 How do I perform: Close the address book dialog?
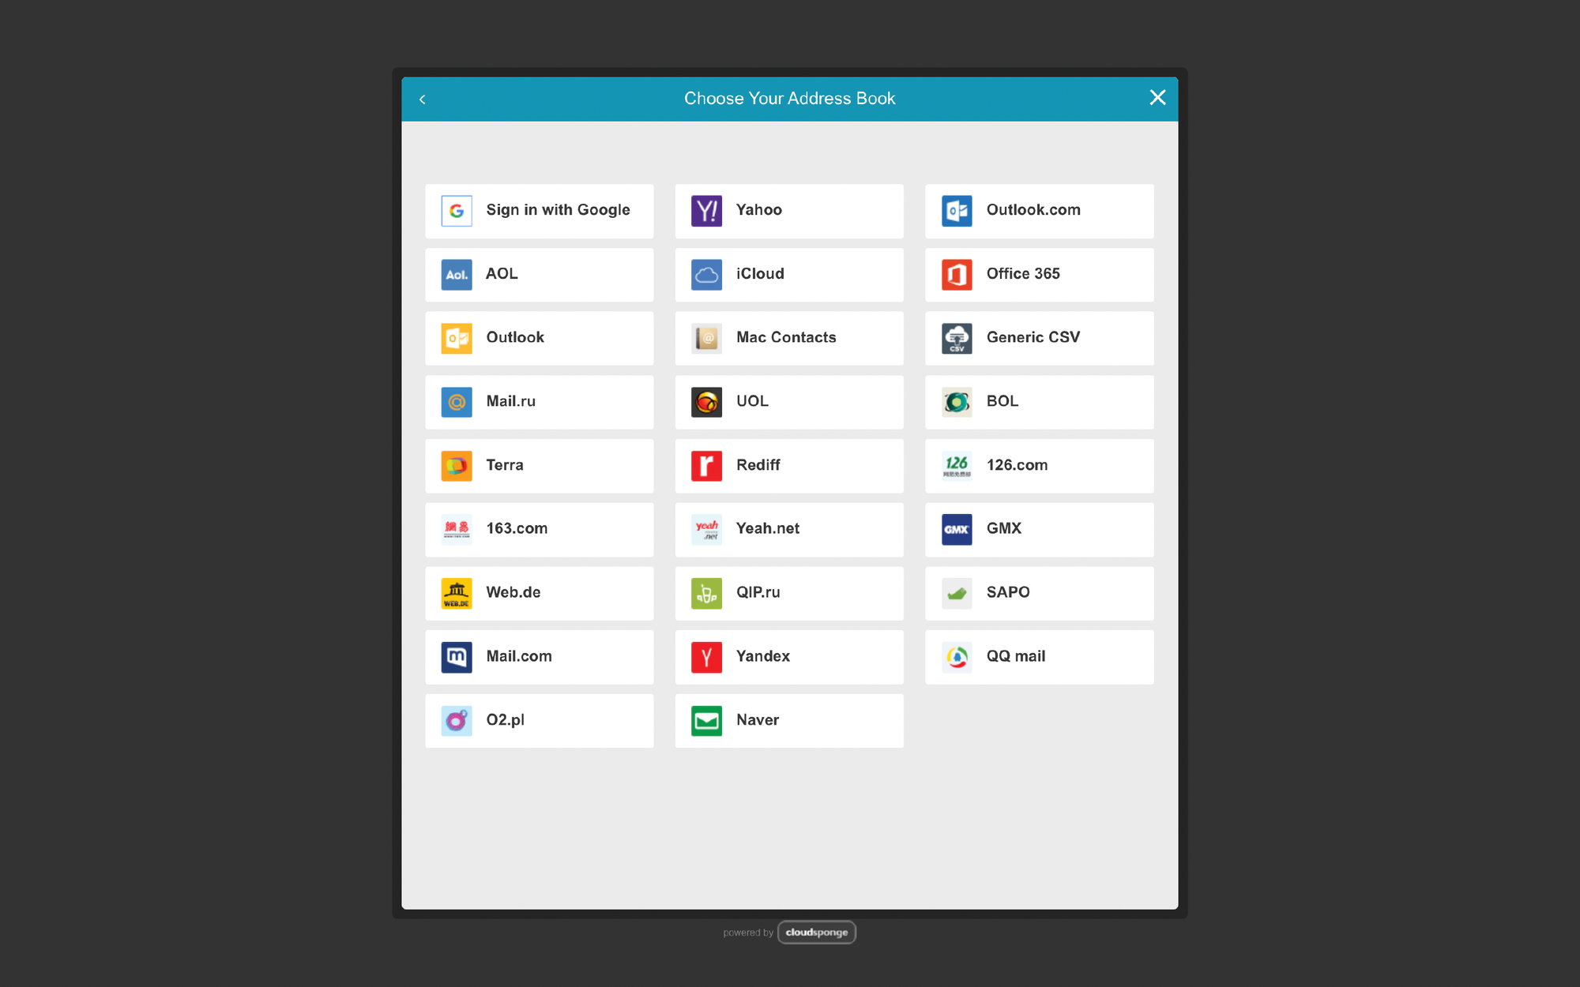coord(1159,98)
